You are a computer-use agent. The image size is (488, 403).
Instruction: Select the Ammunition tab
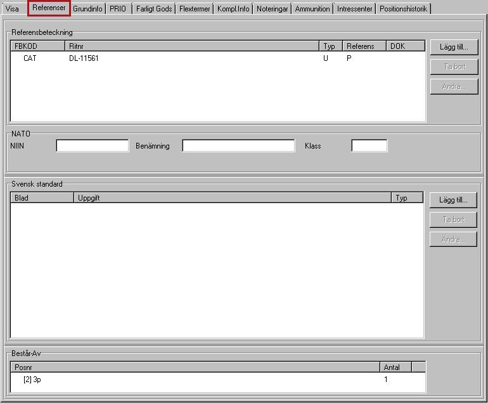tap(312, 9)
